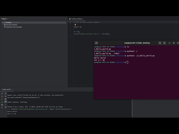179x134 pixels.
Task: Open the Project view dropdown
Action: [4, 19]
